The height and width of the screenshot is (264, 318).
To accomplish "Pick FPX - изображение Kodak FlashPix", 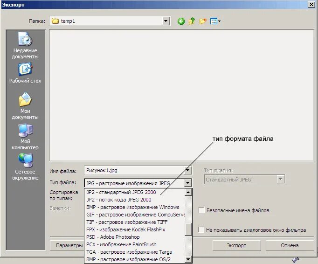I will (x=134, y=229).
